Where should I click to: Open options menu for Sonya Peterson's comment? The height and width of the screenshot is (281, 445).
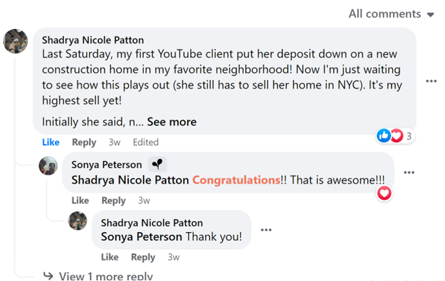[x=409, y=173]
